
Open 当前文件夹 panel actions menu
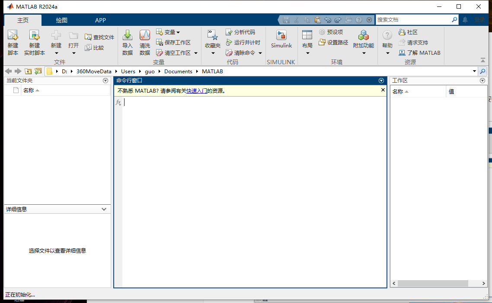click(x=105, y=81)
